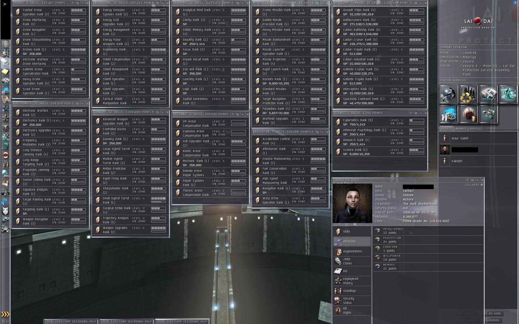519x324 pixels.
Task: Click circle-dot icon in Character Sheet title bar
Action: coord(472,180)
